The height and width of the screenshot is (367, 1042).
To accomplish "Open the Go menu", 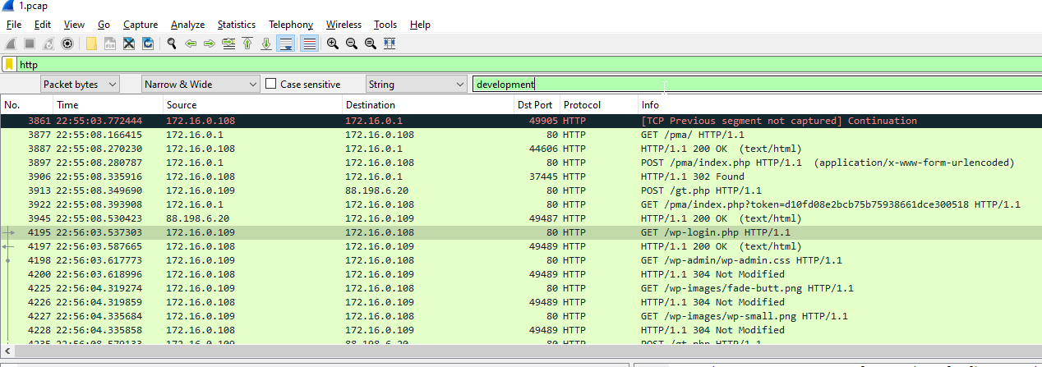I will click(104, 25).
